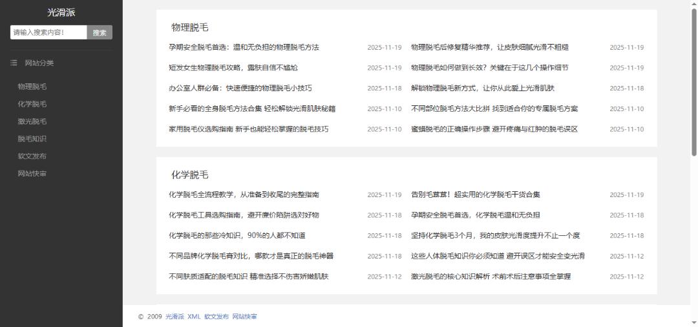Viewport: 698px width, 327px height.
Task: Click the 光滑派 site title
Action: pos(61,13)
